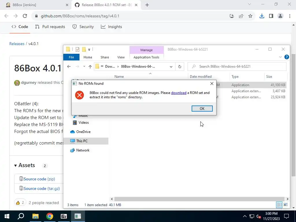Close the Release 86Box 4.0.1 ROM set tab
The width and height of the screenshot is (296, 222).
click(x=136, y=5)
